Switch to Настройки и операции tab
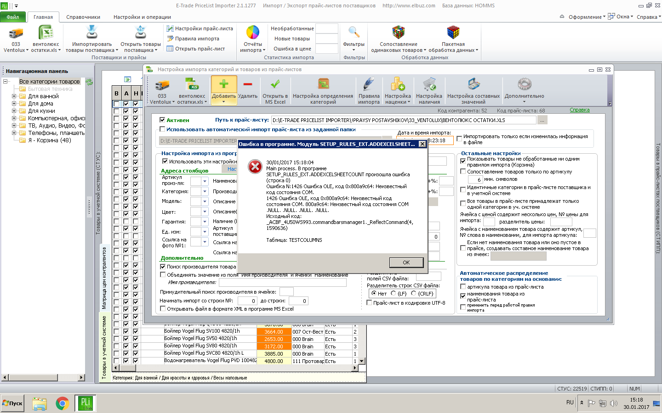The height and width of the screenshot is (413, 662). 143,17
